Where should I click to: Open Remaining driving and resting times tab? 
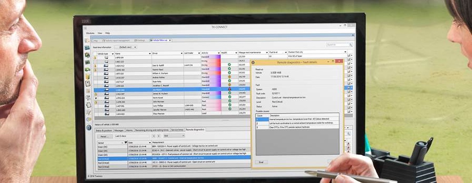click(x=152, y=130)
